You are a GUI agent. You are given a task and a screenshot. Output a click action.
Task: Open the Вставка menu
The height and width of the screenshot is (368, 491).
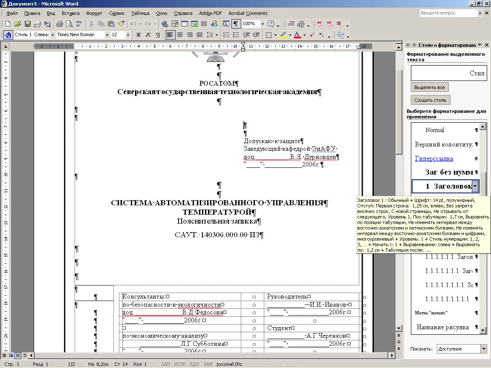tap(70, 13)
